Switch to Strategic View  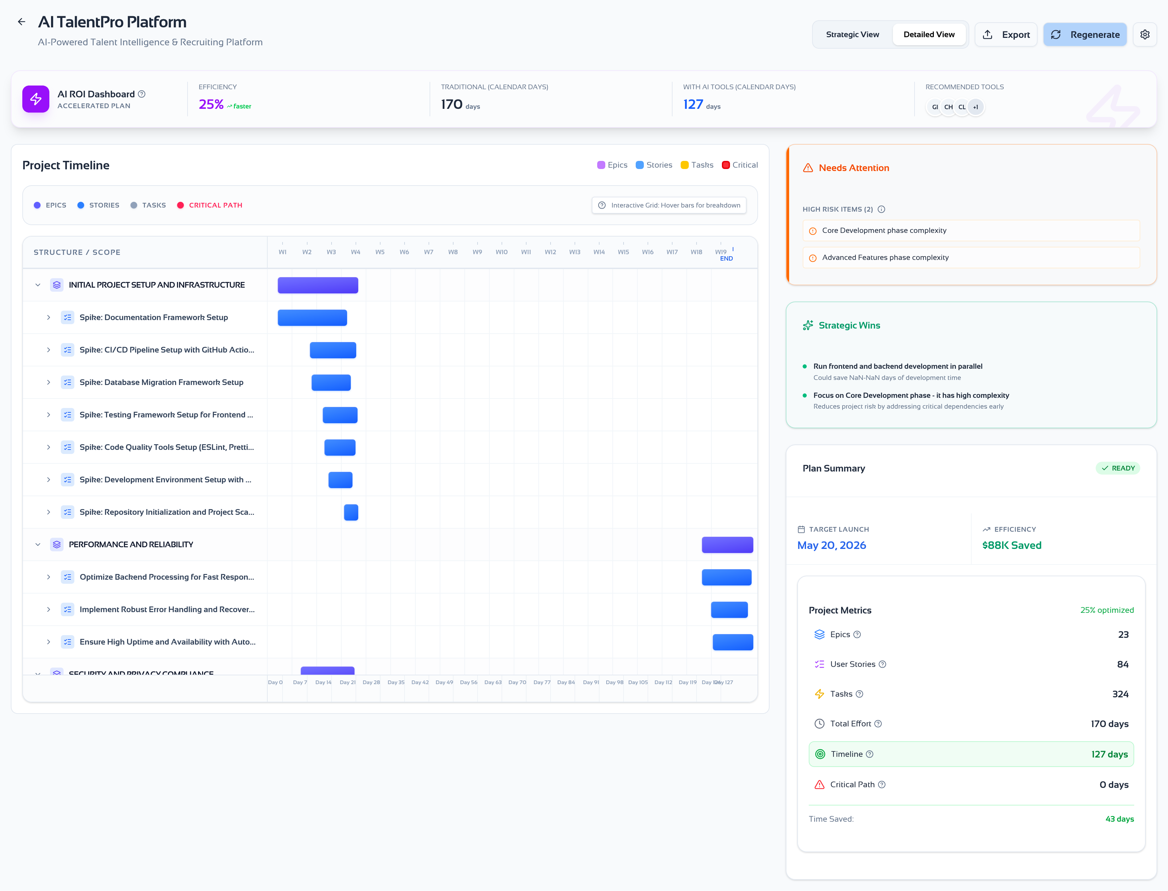[852, 34]
